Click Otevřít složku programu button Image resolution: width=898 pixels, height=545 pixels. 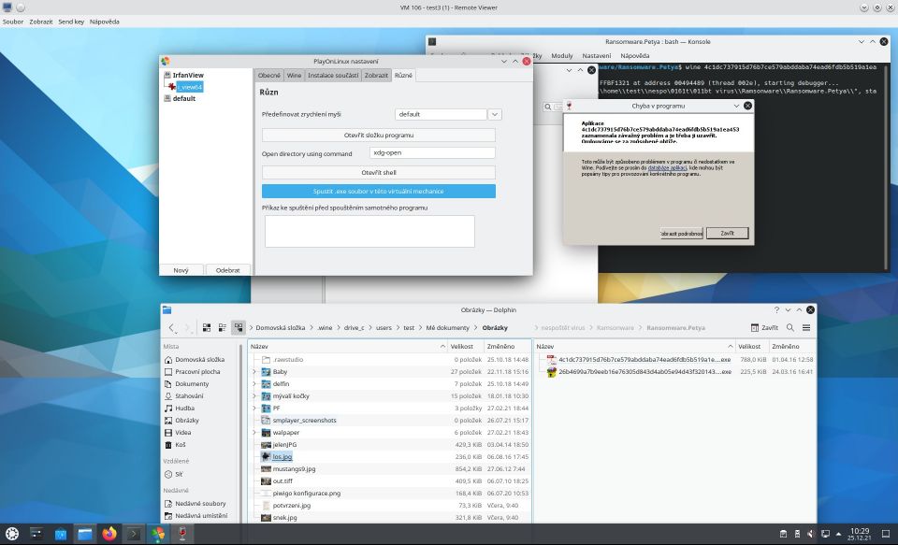click(x=379, y=136)
